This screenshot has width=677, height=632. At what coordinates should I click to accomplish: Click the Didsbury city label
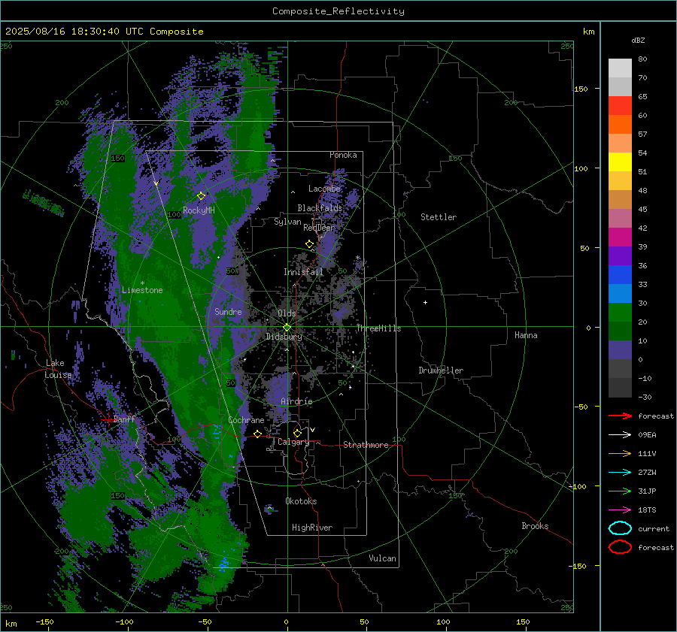[x=284, y=337]
